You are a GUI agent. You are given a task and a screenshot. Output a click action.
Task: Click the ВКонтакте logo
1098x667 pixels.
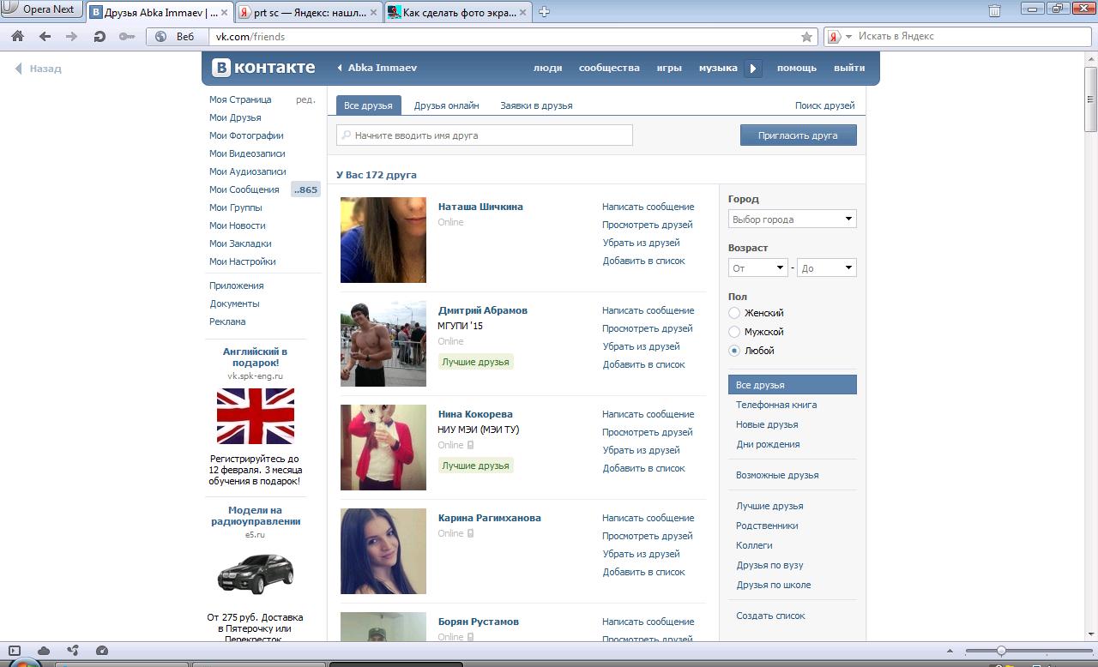(x=263, y=68)
